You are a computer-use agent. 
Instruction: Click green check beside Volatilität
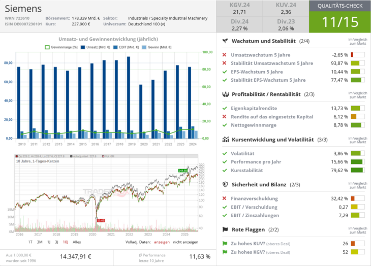point(225,153)
